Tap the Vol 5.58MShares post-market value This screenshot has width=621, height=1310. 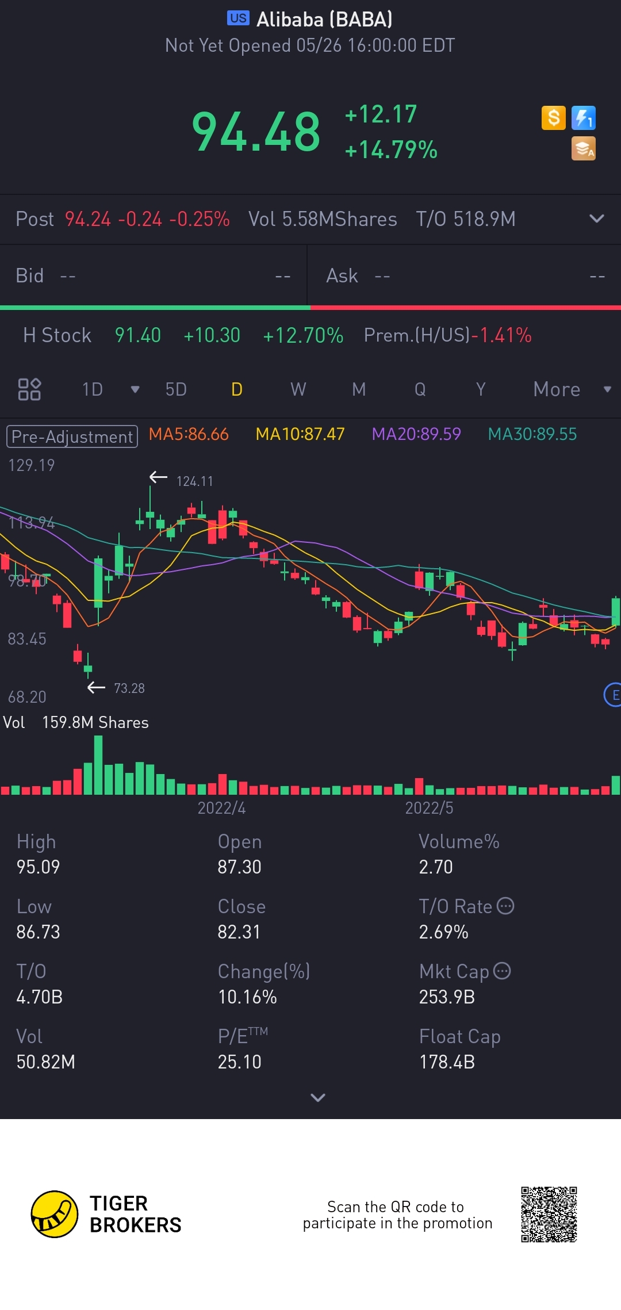coord(323,219)
